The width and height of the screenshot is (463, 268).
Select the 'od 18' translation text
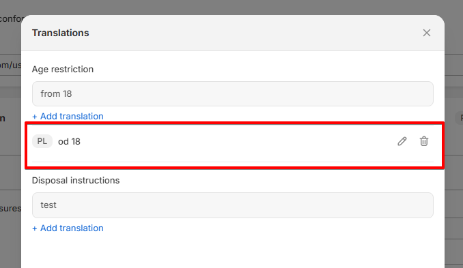pyautogui.click(x=69, y=142)
